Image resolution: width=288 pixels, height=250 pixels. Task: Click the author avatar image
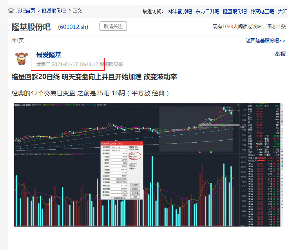pos(22,59)
